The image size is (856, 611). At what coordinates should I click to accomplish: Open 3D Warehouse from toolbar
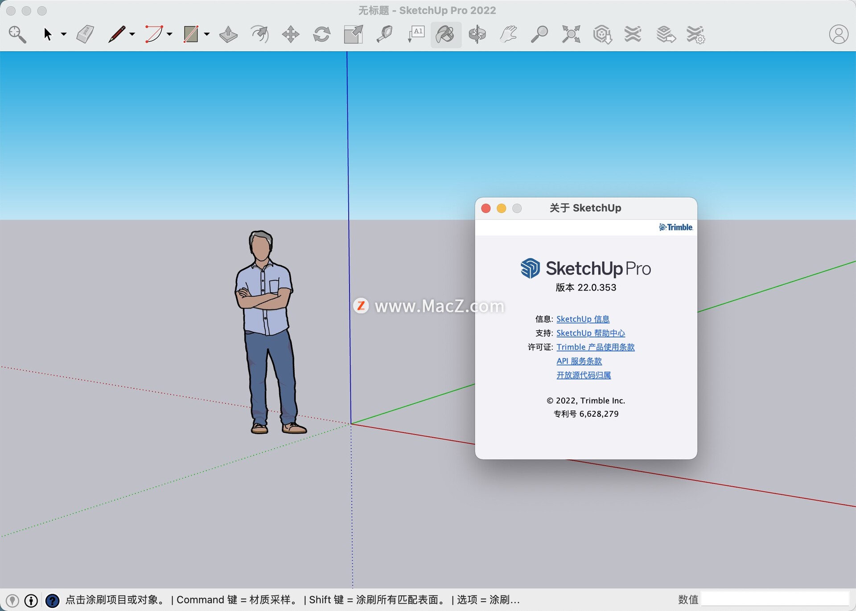click(602, 34)
